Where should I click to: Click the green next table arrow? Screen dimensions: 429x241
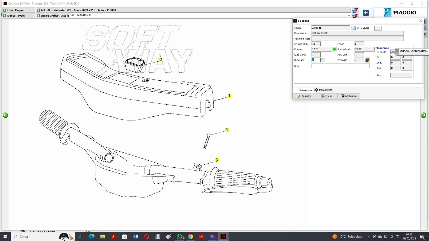(424, 115)
